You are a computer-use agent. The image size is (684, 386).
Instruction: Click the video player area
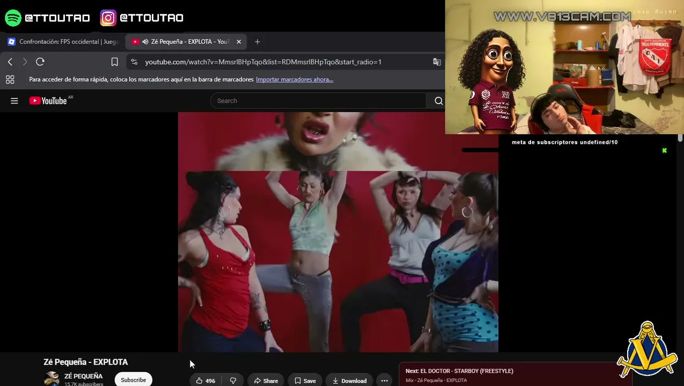coord(338,232)
